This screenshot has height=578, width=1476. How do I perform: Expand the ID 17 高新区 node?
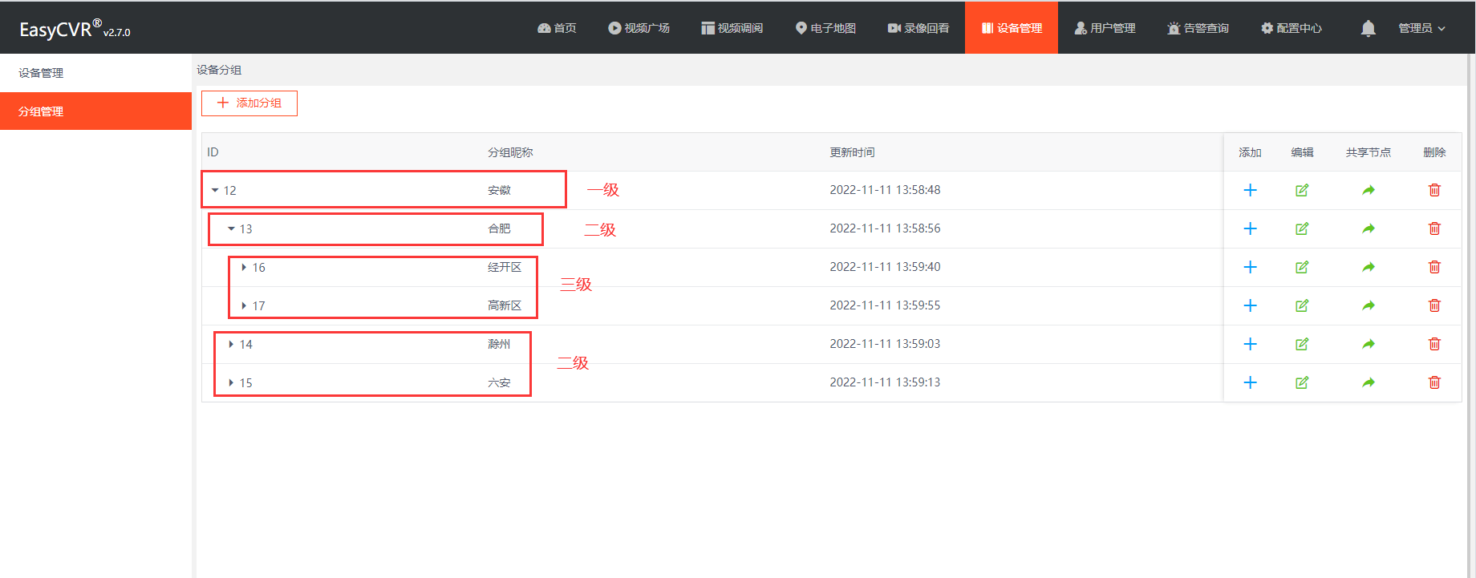[x=244, y=305]
